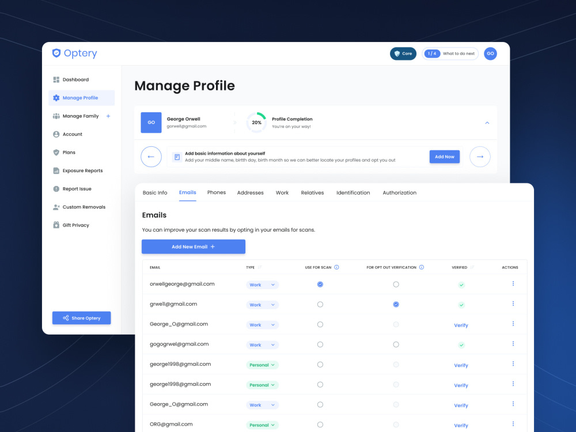Click the orwellgeorge@gmail.com email address
Image resolution: width=576 pixels, height=432 pixels.
click(182, 284)
